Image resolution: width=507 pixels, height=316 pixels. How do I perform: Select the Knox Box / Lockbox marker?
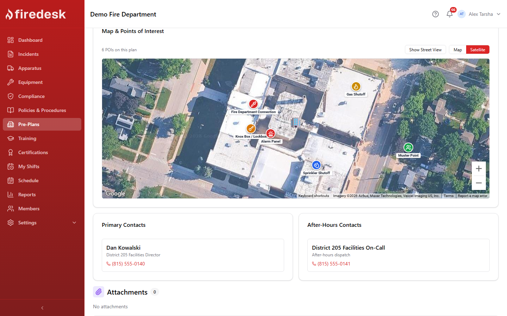tap(251, 129)
